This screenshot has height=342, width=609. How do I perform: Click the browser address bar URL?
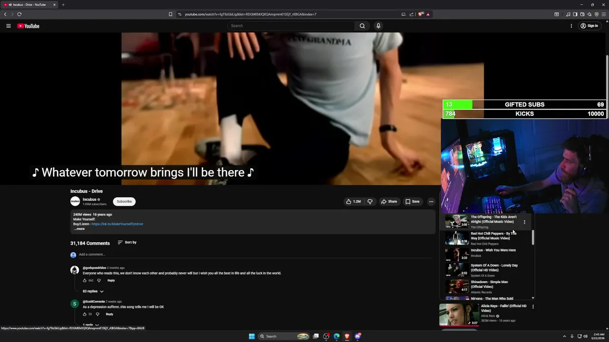[x=250, y=14]
